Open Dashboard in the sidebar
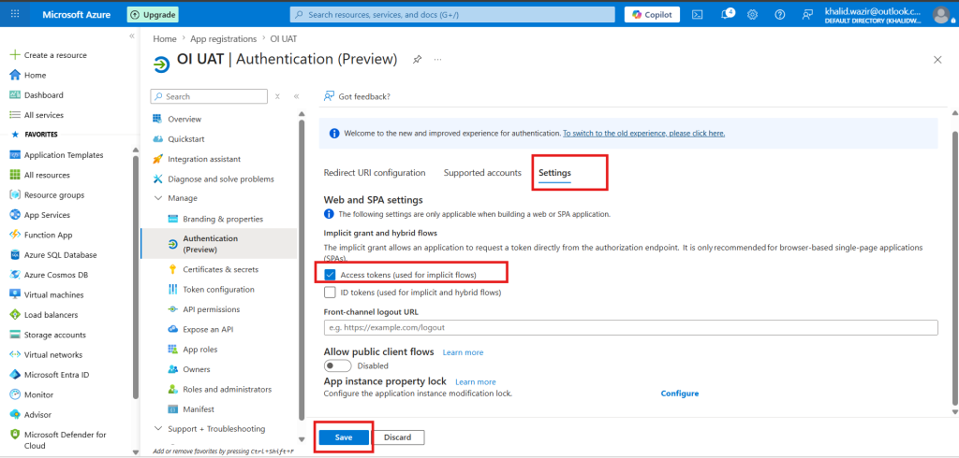The width and height of the screenshot is (959, 458). click(43, 95)
